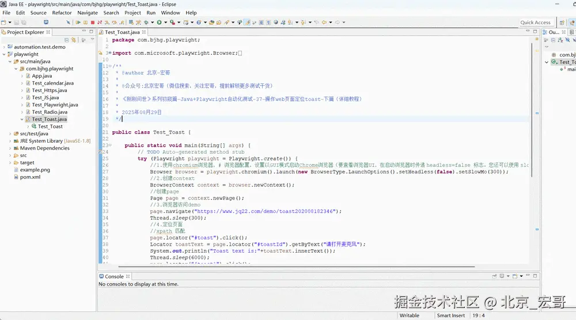This screenshot has height=320, width=576.
Task: Click the Smart Insert status bar entry
Action: point(451,315)
